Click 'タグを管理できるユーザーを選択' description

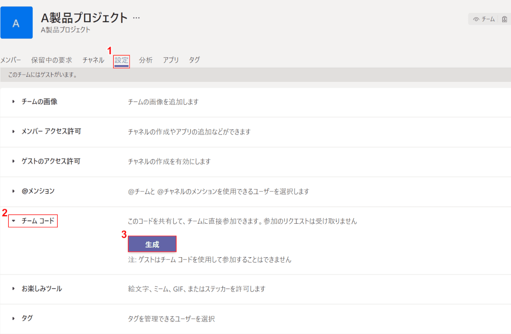point(171,319)
